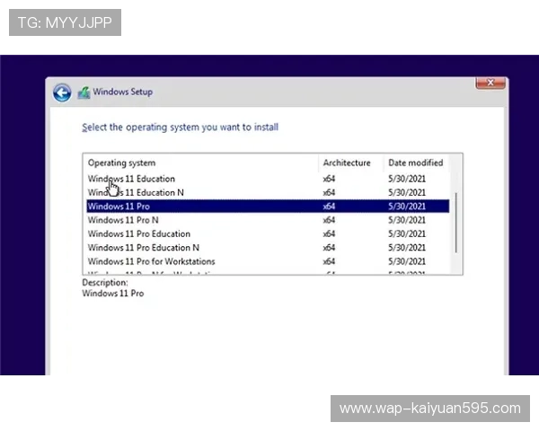Select the highlighted Windows 11 Pro row
The image size is (539, 431).
point(268,207)
